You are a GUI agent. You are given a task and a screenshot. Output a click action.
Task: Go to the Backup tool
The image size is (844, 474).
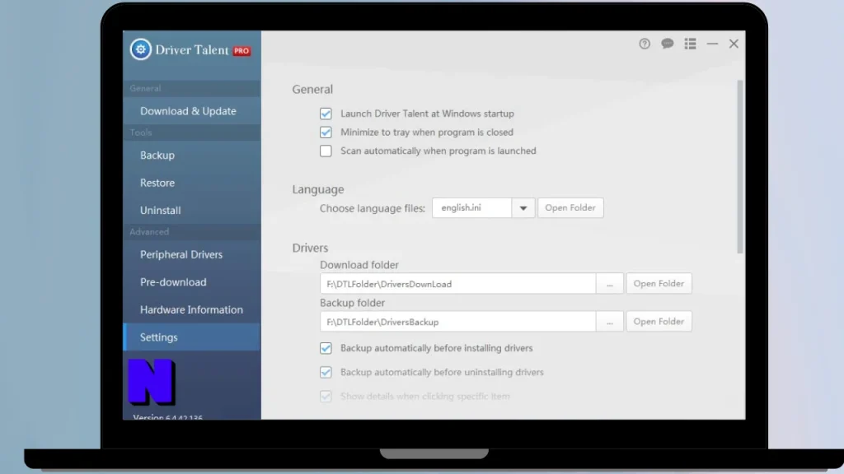click(191, 155)
